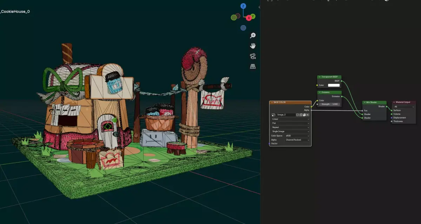Select the Emission node header
This screenshot has width=421, height=224.
pyautogui.click(x=329, y=92)
